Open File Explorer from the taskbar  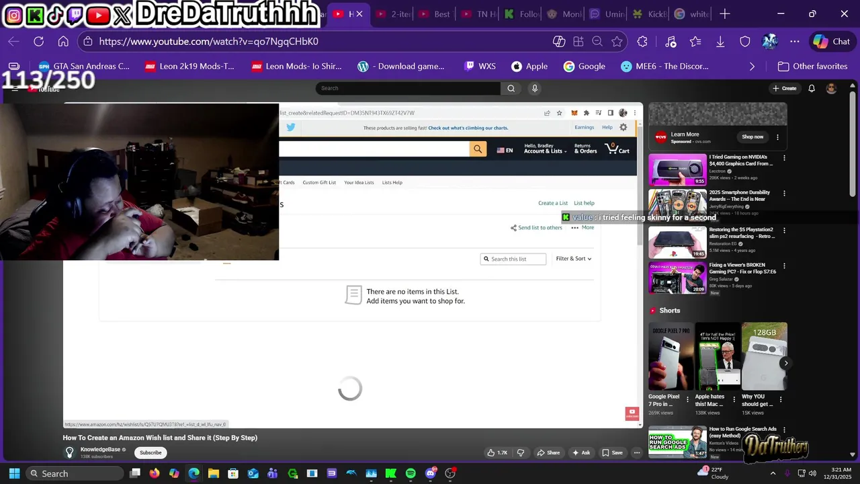pyautogui.click(x=213, y=473)
